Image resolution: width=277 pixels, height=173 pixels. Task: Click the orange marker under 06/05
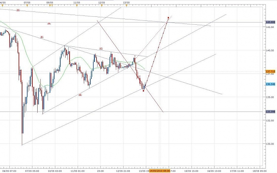(2, 6)
